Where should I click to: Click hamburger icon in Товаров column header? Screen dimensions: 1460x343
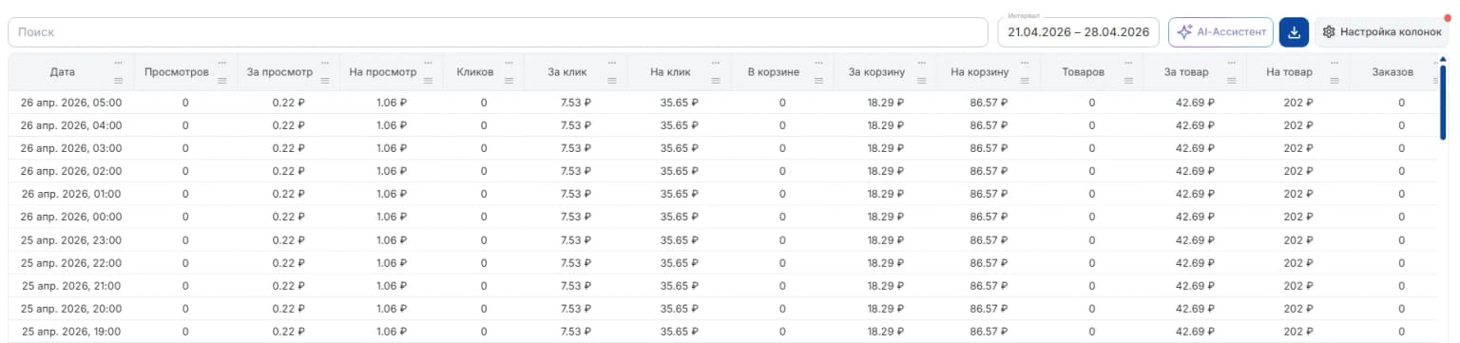pos(1127,81)
